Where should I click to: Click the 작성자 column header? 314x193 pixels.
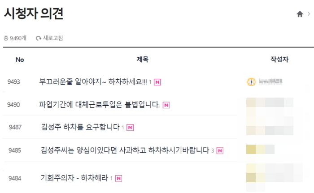[279, 60]
